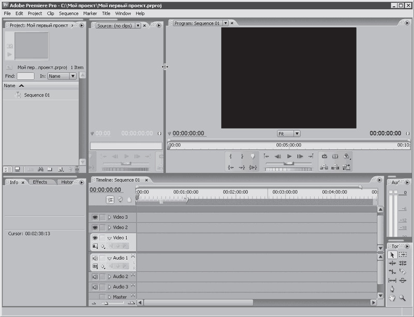
Task: Select the Selection arrow tool
Action: click(392, 255)
